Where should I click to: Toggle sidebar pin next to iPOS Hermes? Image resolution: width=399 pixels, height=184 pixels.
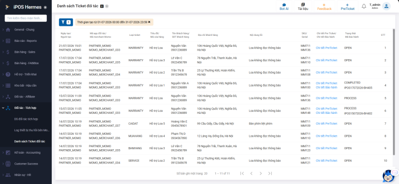click(x=45, y=7)
